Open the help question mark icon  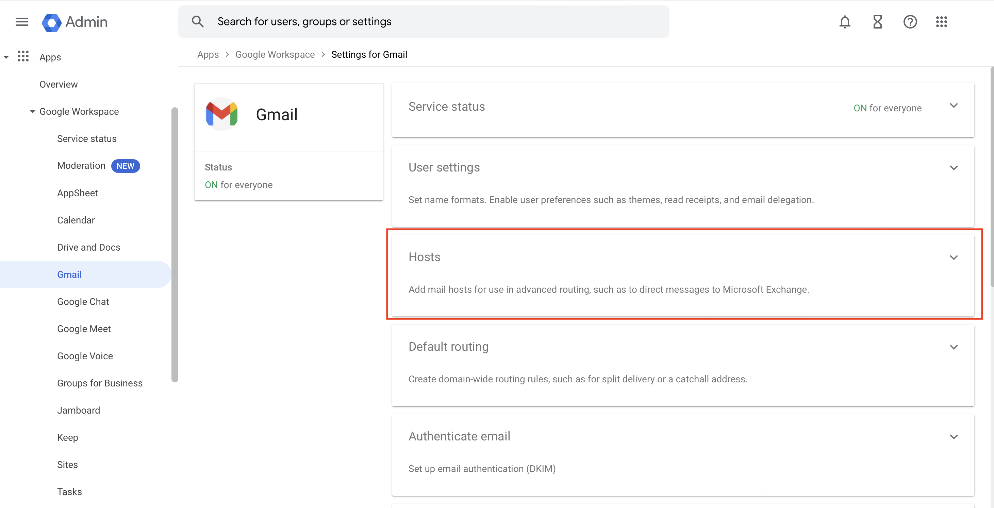(910, 22)
